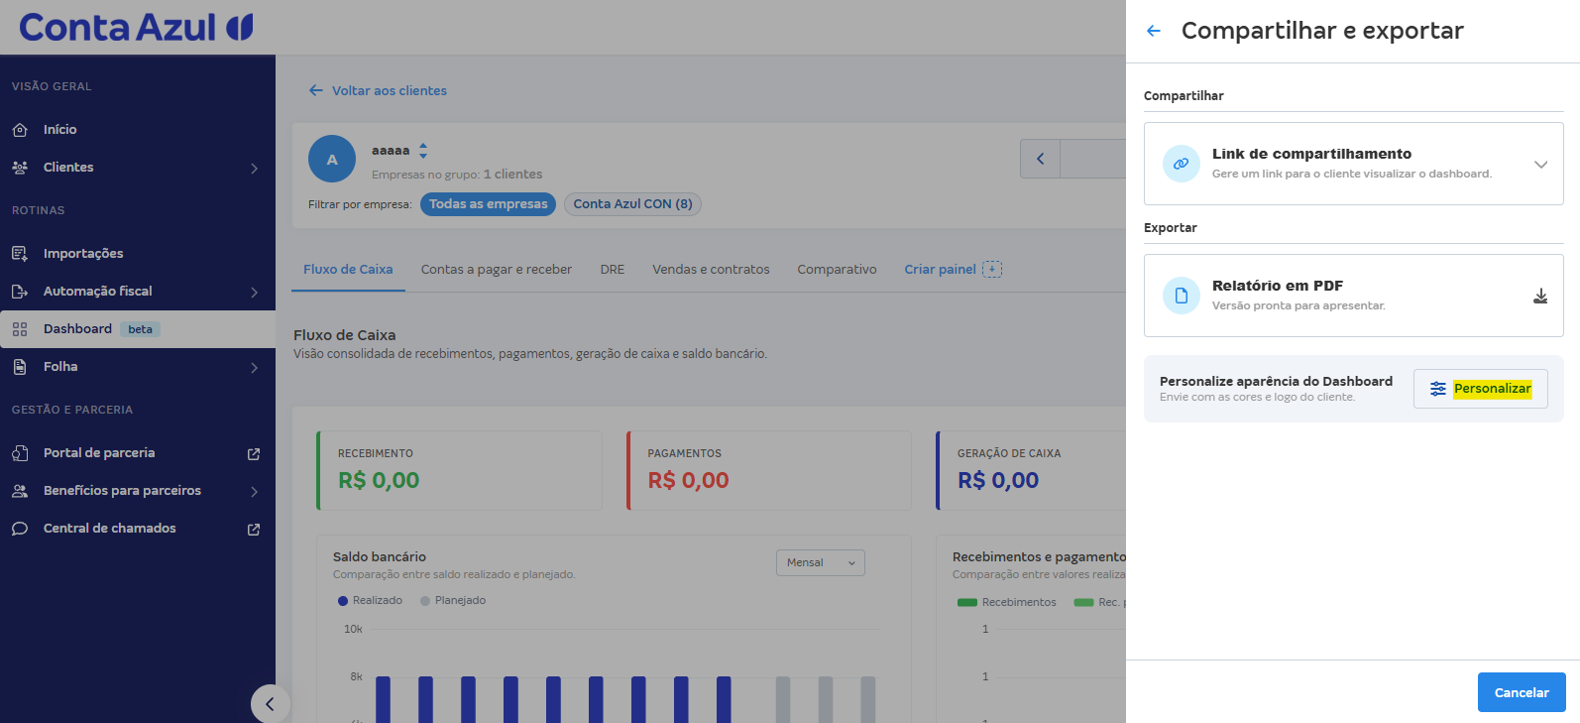This screenshot has width=1580, height=723.
Task: Click the Relatório em PDF title
Action: [x=1278, y=286]
